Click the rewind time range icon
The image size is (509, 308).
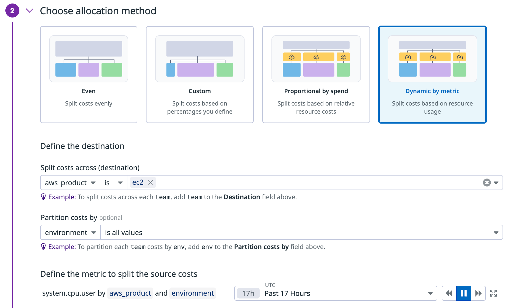tap(449, 293)
